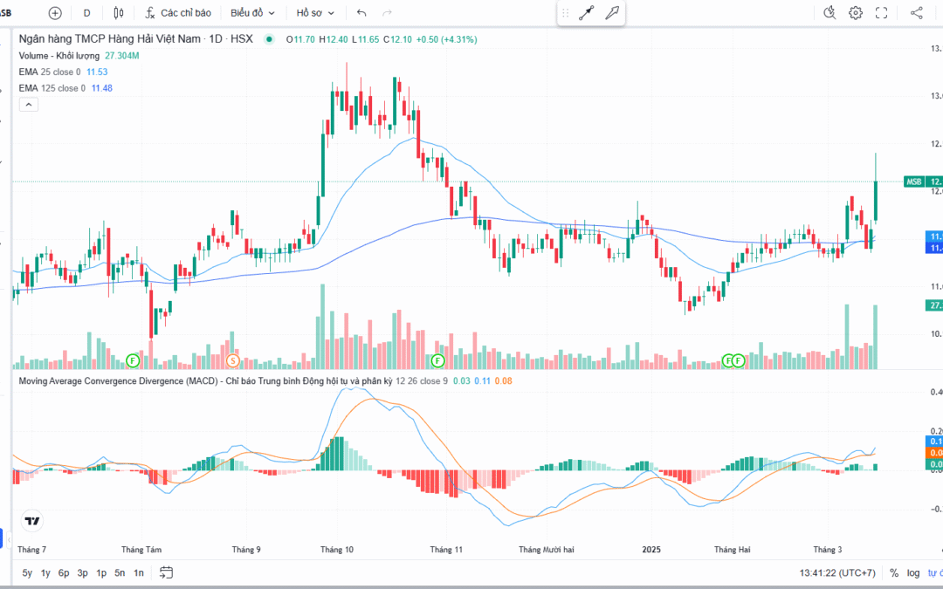943x589 pixels.
Task: Open the indicators list (Các chỉ báo)
Action: [x=177, y=13]
